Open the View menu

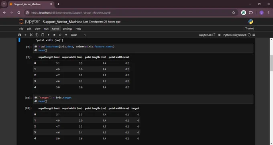(37, 29)
